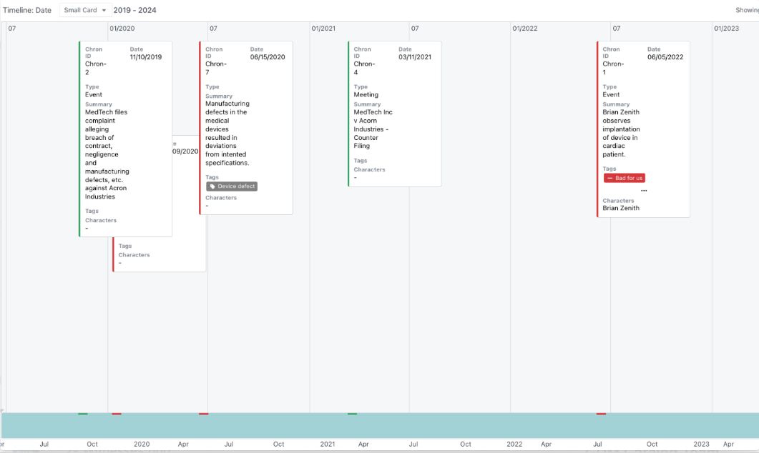Click the Showing label at top right

(748, 10)
